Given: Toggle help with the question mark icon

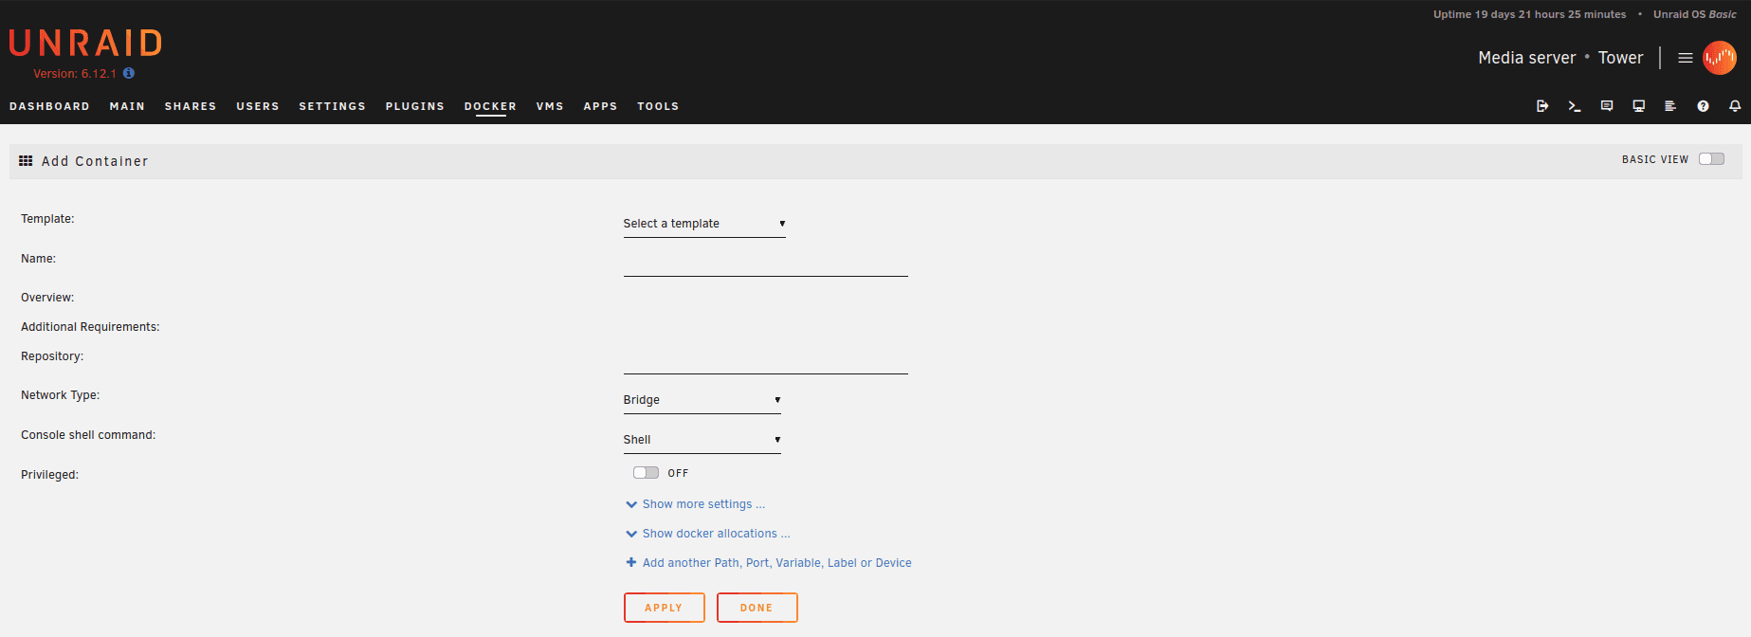Looking at the screenshot, I should [x=1703, y=106].
